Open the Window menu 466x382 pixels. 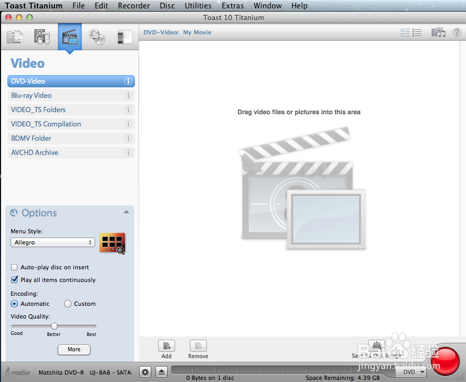pyautogui.click(x=268, y=6)
